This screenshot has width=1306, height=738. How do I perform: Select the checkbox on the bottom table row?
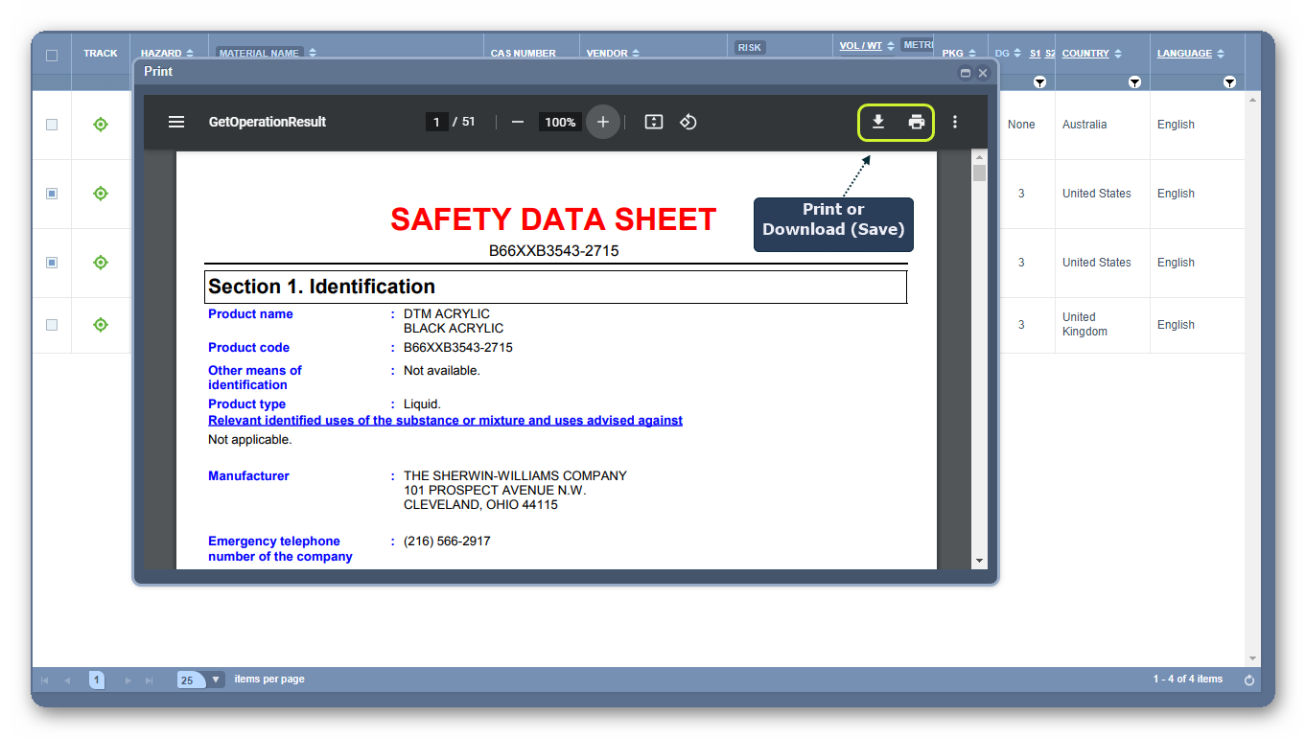pyautogui.click(x=52, y=324)
